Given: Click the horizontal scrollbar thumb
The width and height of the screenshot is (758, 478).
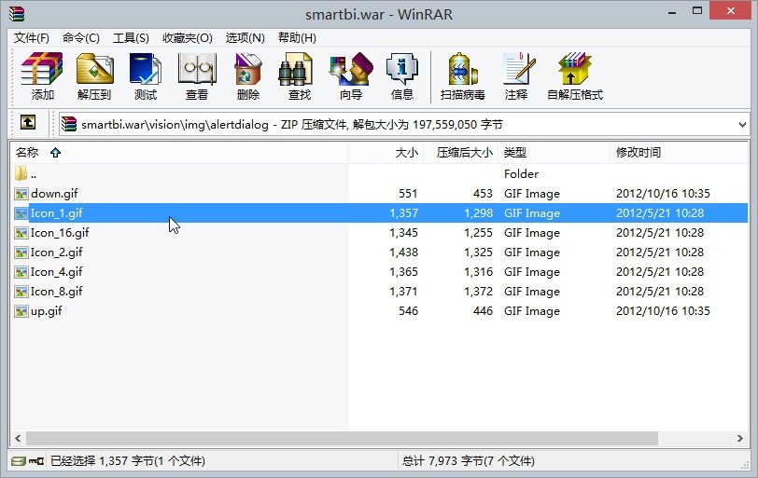Looking at the screenshot, I should tap(342, 439).
